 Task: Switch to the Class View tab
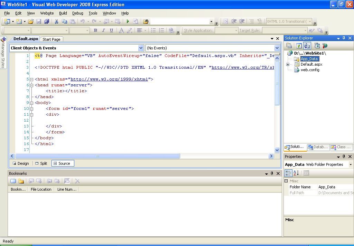(341, 147)
